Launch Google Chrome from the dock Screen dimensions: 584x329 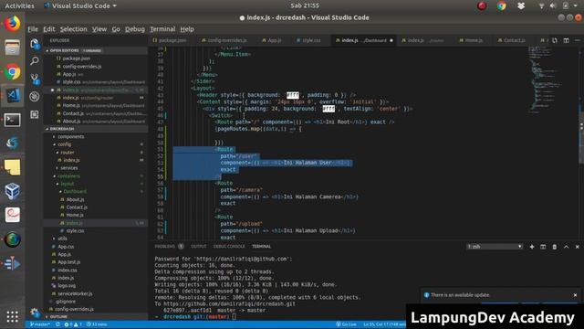point(12,72)
